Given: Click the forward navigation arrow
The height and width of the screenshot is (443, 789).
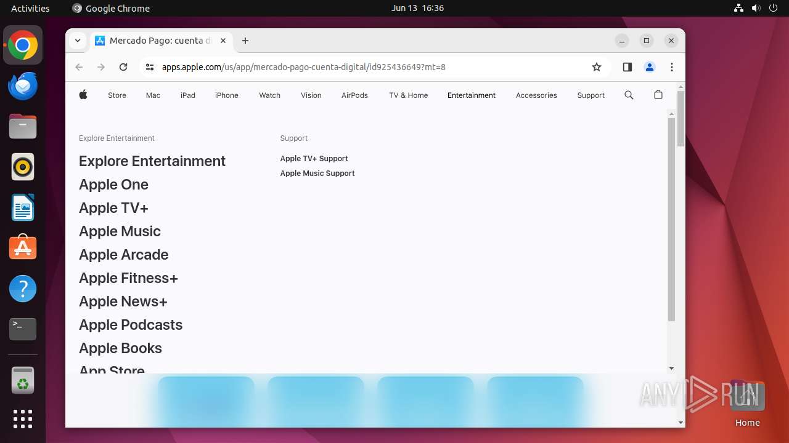Looking at the screenshot, I should pyautogui.click(x=101, y=67).
